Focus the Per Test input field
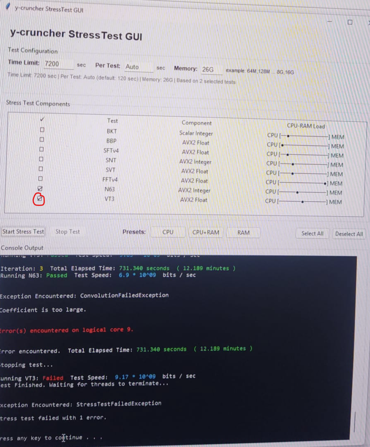 click(138, 67)
